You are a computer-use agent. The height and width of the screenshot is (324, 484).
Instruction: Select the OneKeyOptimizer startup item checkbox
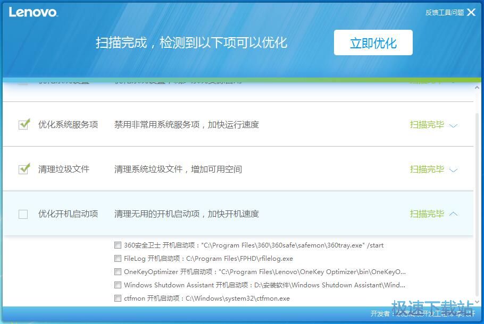pyautogui.click(x=118, y=271)
